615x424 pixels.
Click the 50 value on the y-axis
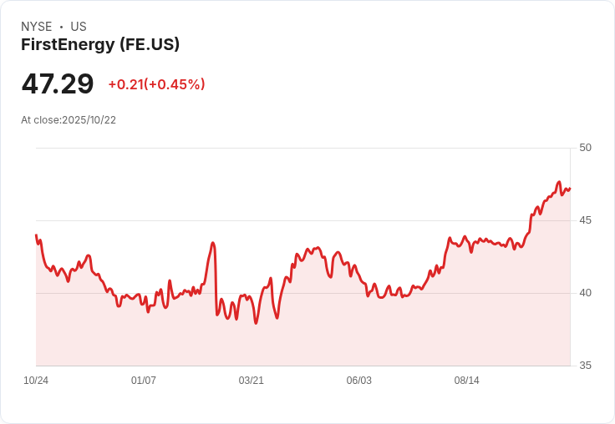pos(585,148)
